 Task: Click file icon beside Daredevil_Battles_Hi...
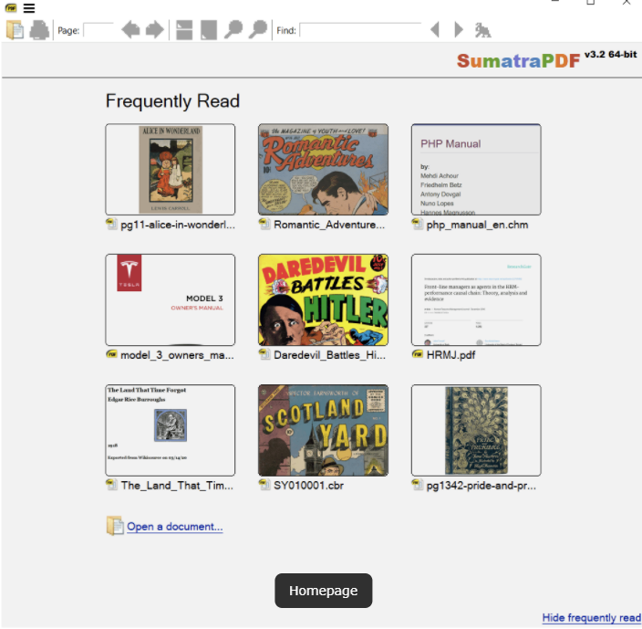[x=264, y=354]
